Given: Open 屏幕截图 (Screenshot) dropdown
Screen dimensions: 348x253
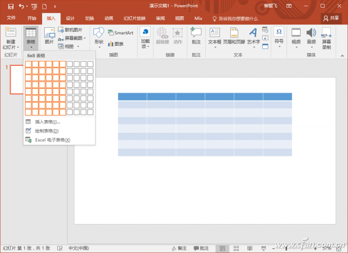Looking at the screenshot, I should (72, 38).
